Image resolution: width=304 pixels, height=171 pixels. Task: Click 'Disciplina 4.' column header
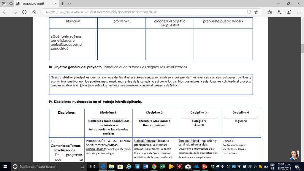pos(241,113)
